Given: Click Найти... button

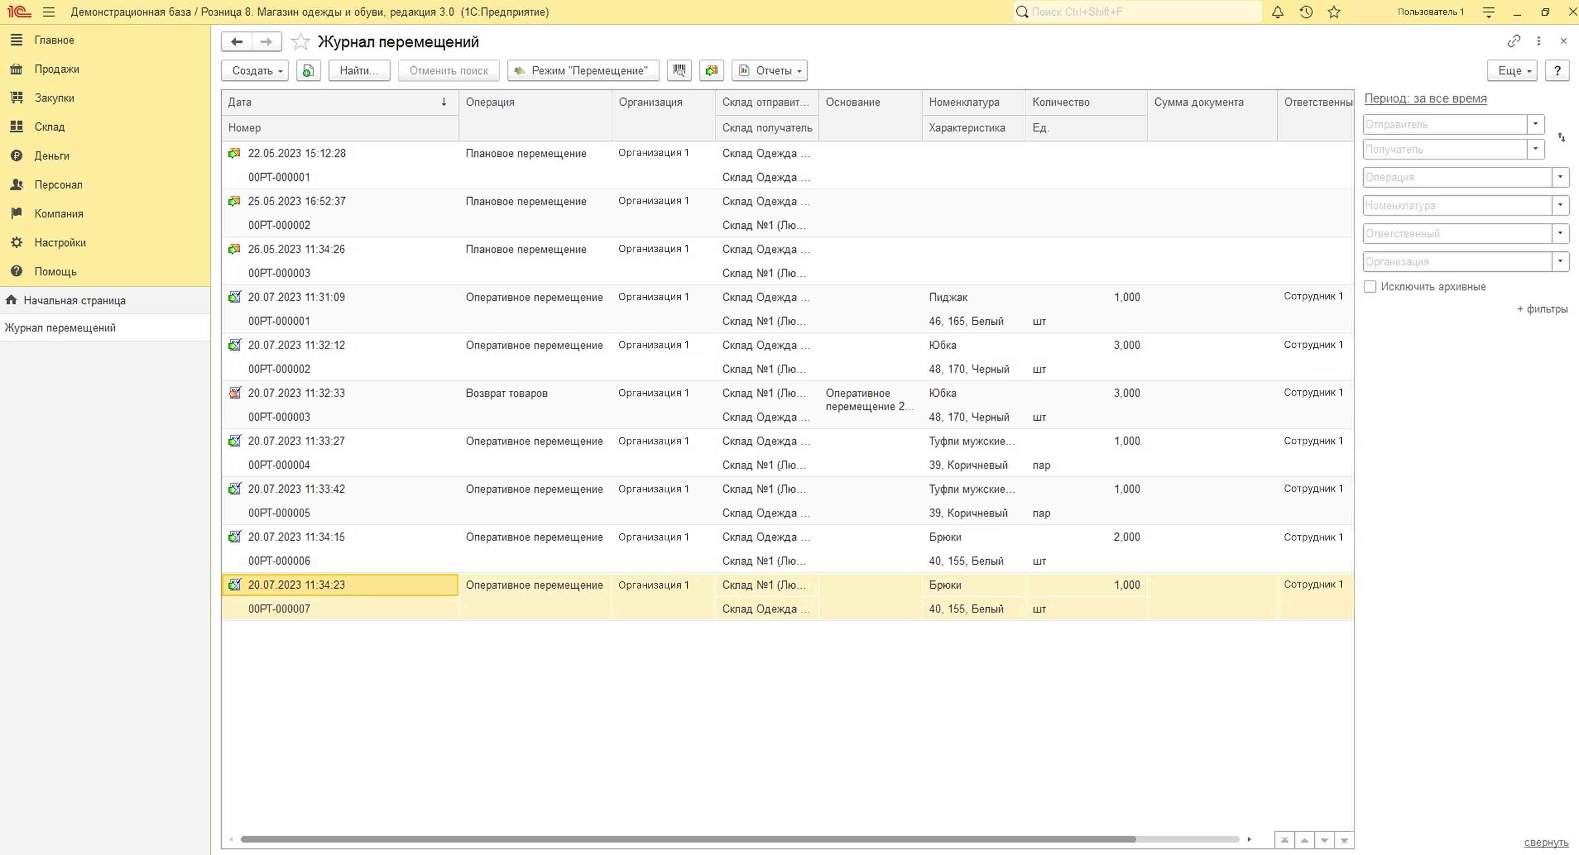Looking at the screenshot, I should (359, 70).
